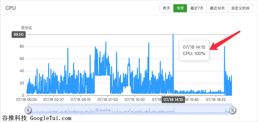Click the left zoom slider handle
The height and width of the screenshot is (122, 258).
[28, 110]
